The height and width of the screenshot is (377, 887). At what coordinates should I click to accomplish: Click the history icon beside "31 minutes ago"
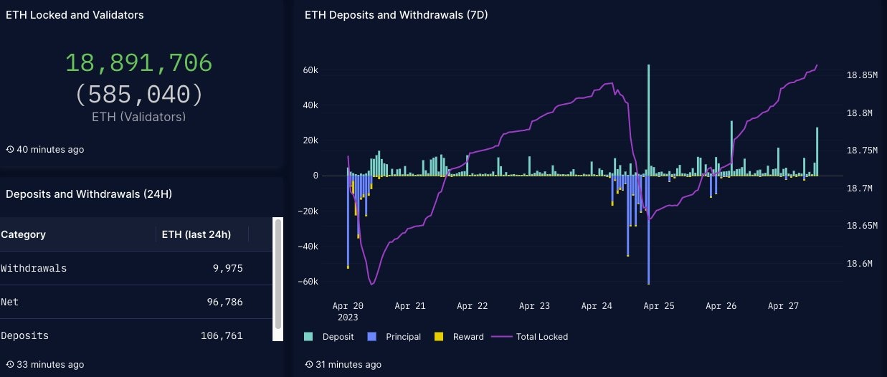(309, 365)
